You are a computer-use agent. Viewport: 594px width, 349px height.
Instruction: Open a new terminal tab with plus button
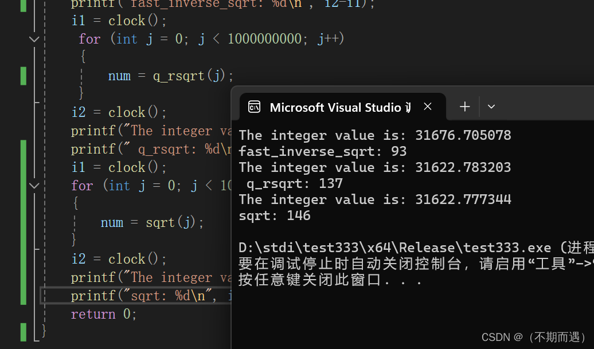click(x=465, y=107)
